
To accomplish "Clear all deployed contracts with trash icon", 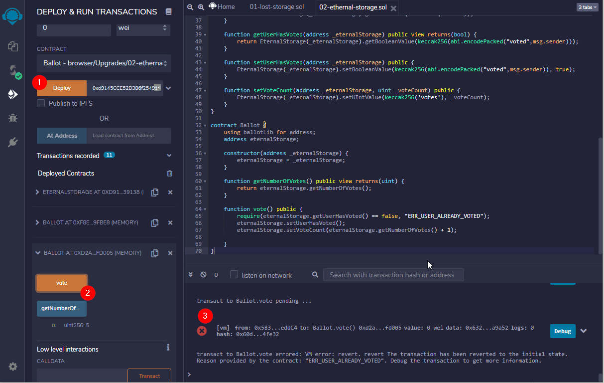I will (170, 173).
